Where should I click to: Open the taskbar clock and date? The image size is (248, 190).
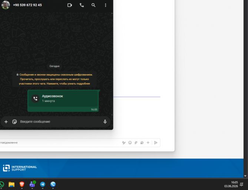click(231, 184)
